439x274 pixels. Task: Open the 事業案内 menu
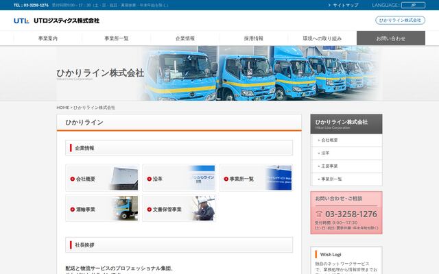click(x=48, y=38)
